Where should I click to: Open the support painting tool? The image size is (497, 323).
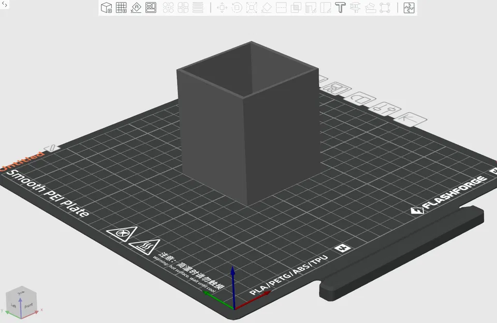[310, 7]
